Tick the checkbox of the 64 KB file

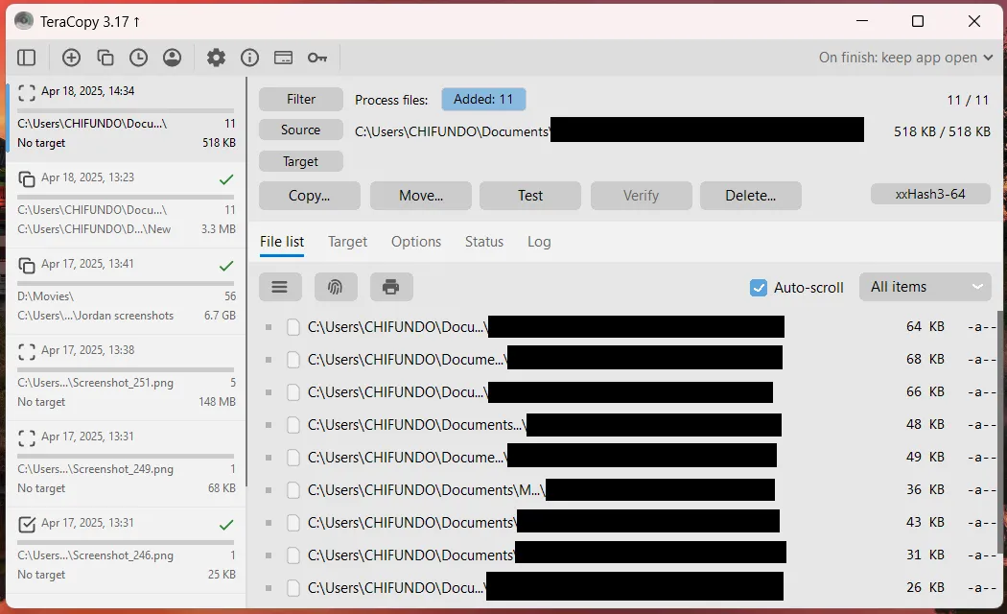pos(293,327)
